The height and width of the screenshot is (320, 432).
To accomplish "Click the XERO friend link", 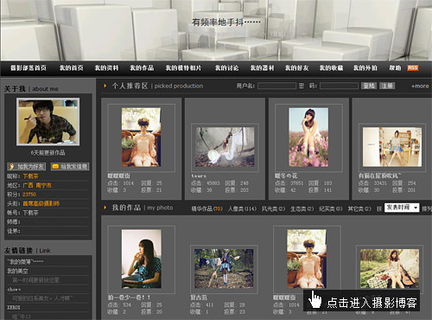I will coord(14,307).
